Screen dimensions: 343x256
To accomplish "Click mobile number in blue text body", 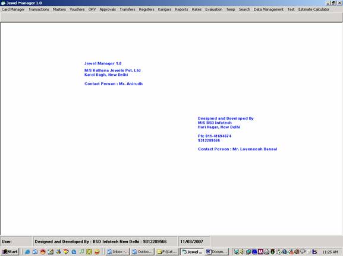I will [x=209, y=140].
